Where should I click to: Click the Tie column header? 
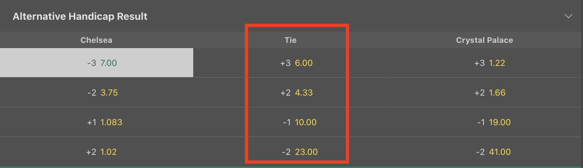coord(291,40)
